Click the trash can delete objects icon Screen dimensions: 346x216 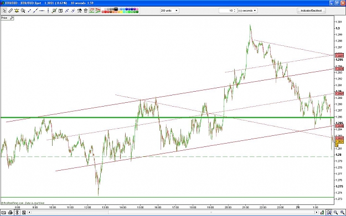tap(86, 10)
